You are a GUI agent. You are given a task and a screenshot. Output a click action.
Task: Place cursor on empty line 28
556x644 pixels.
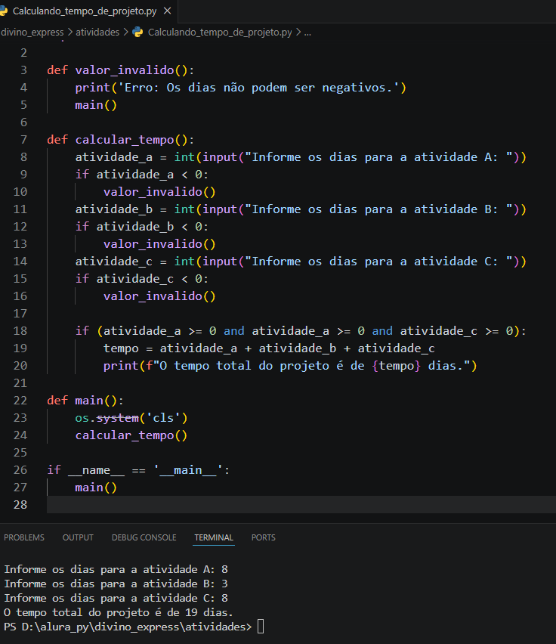(301, 504)
